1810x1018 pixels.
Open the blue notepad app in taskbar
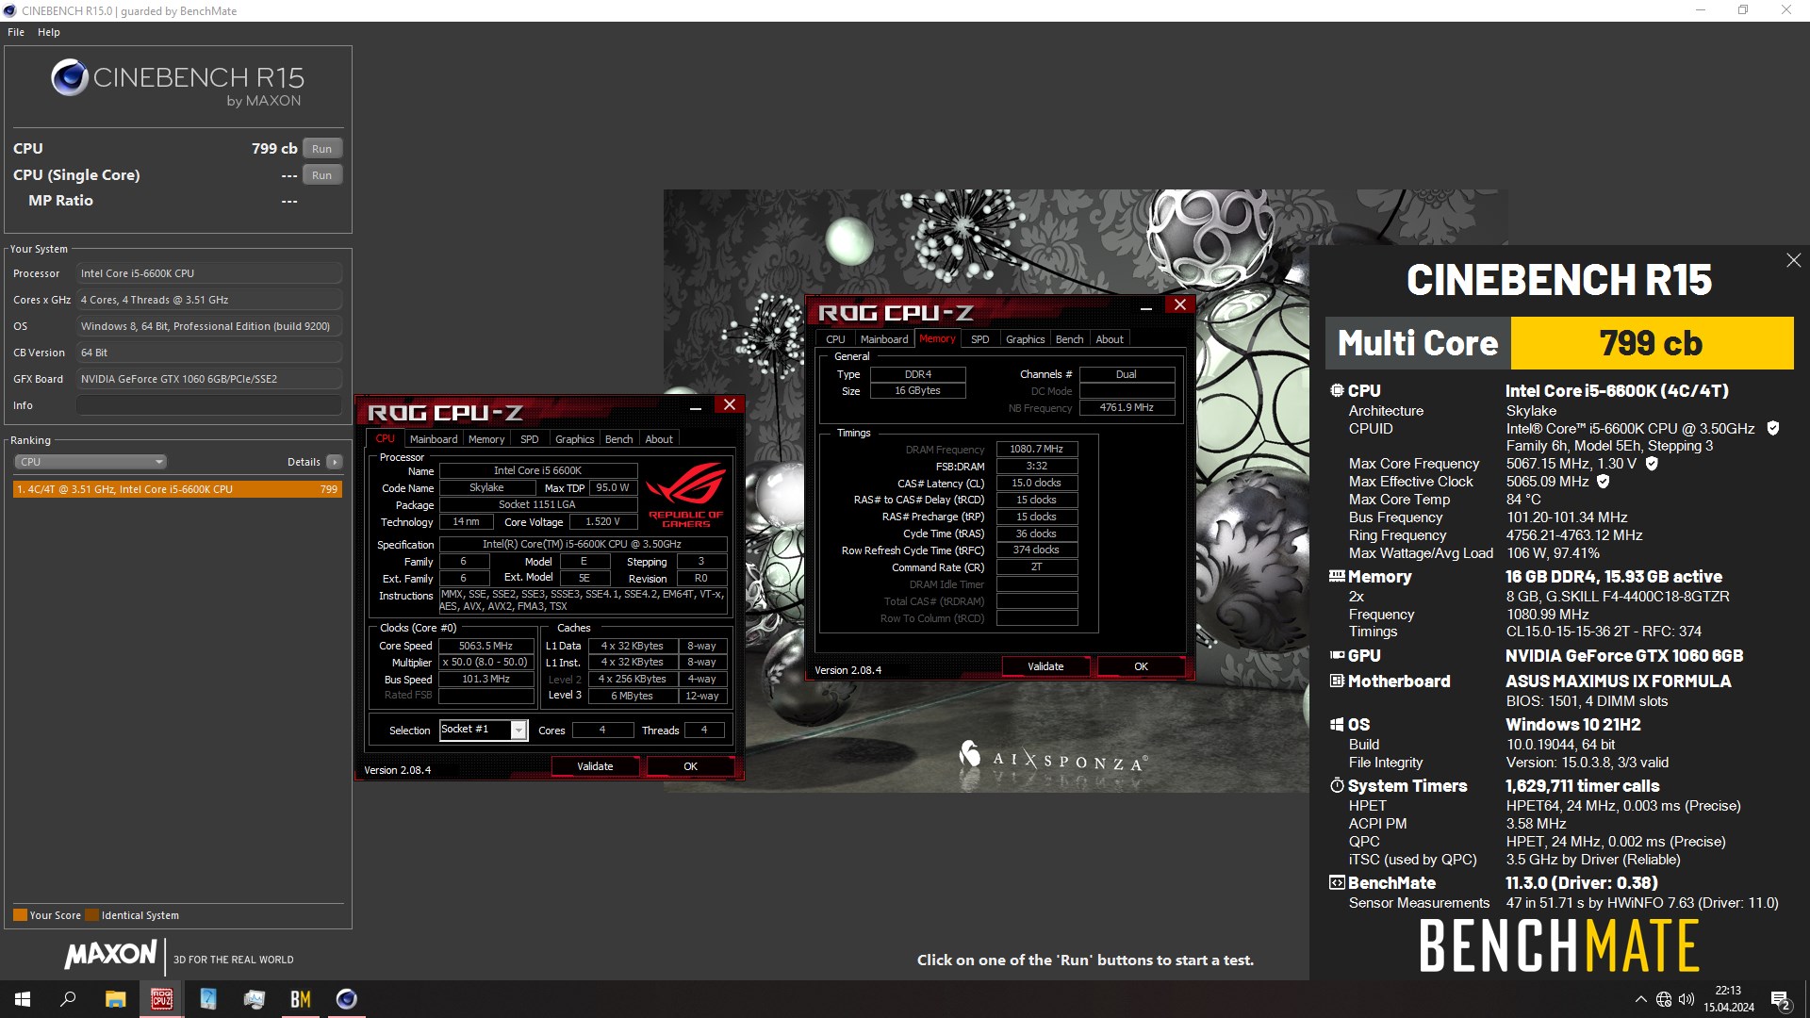pyautogui.click(x=207, y=999)
